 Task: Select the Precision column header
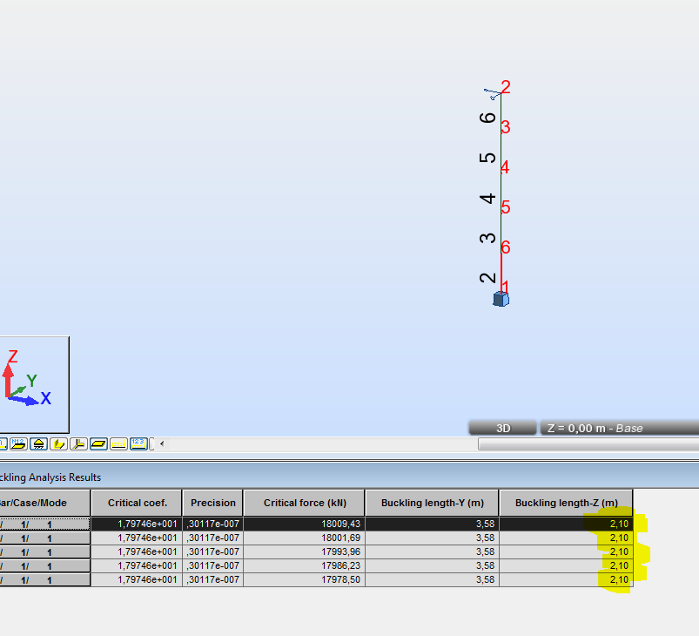(213, 503)
